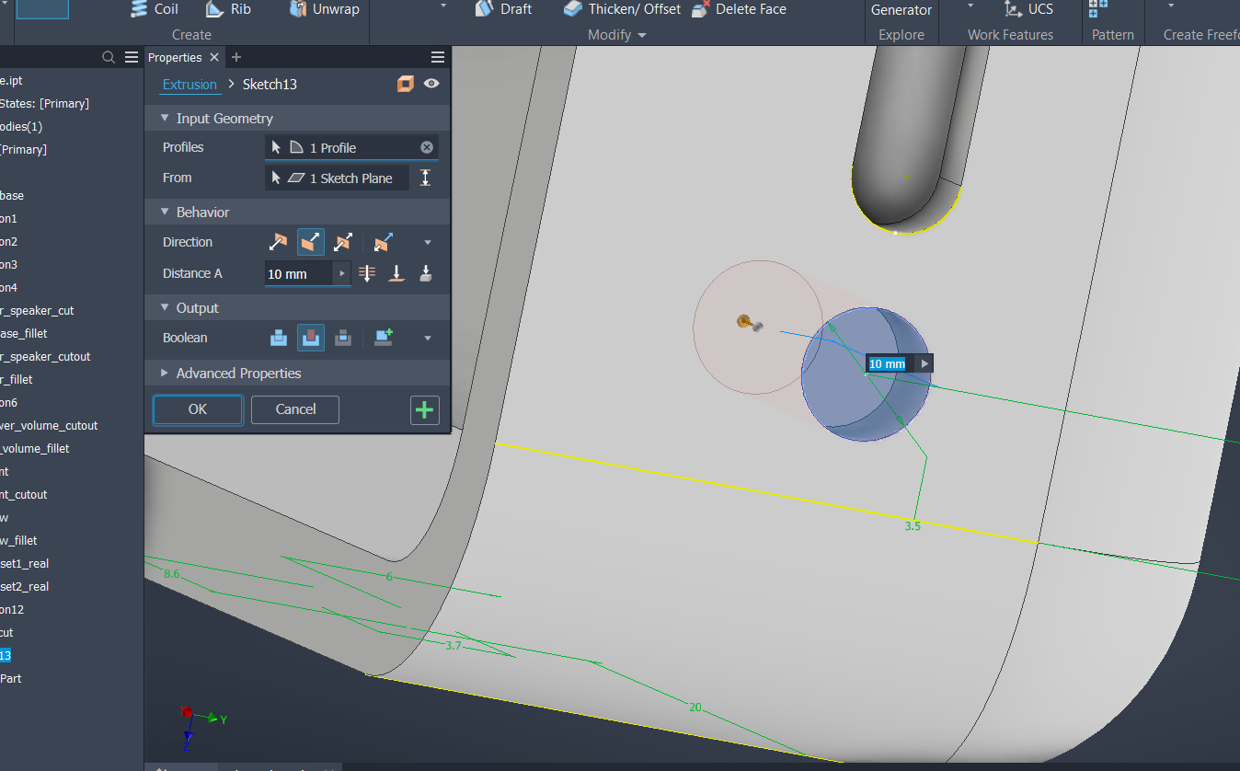Choose Through All extent icon
This screenshot has height=771, width=1240.
pos(367,273)
